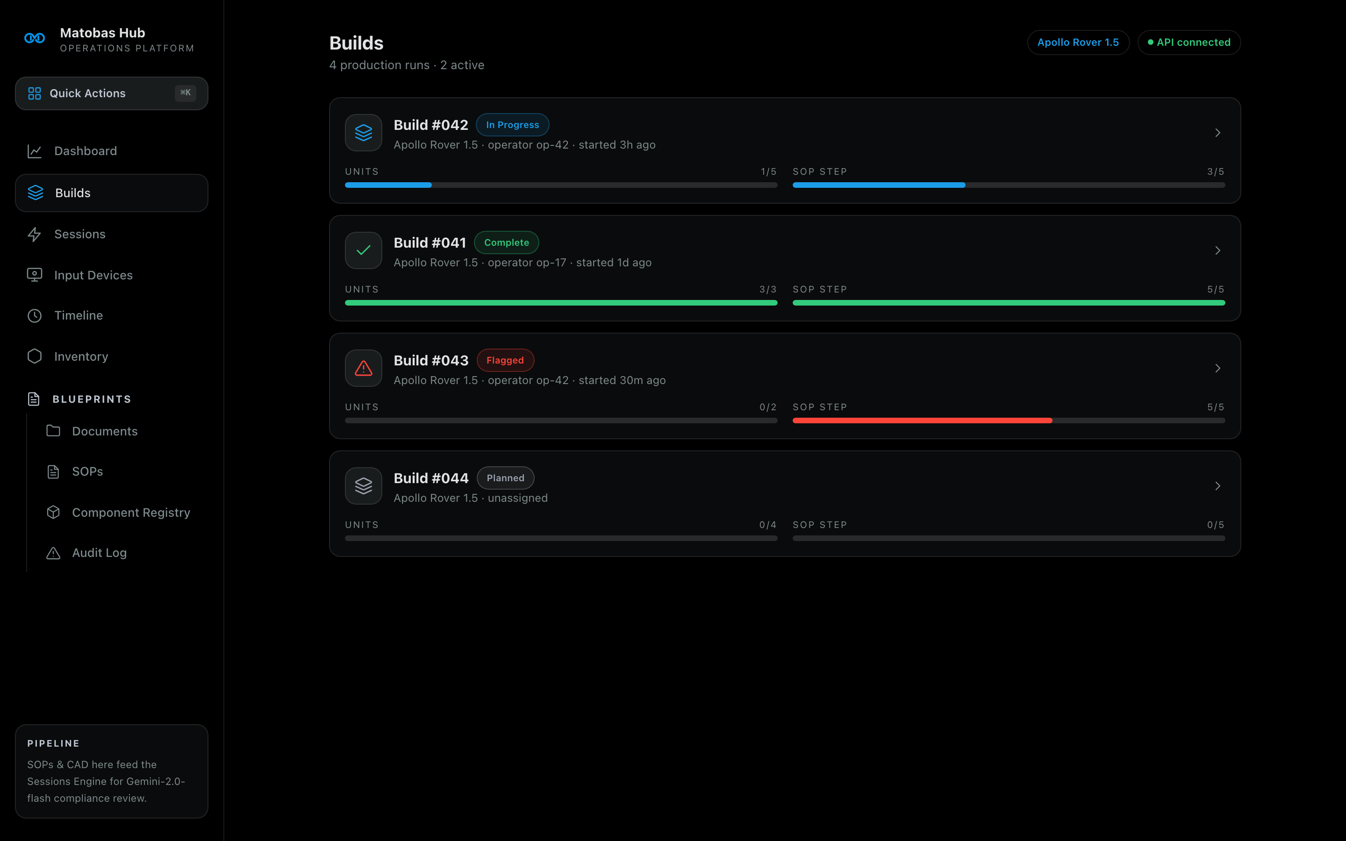Click the Timeline clock icon

point(35,316)
